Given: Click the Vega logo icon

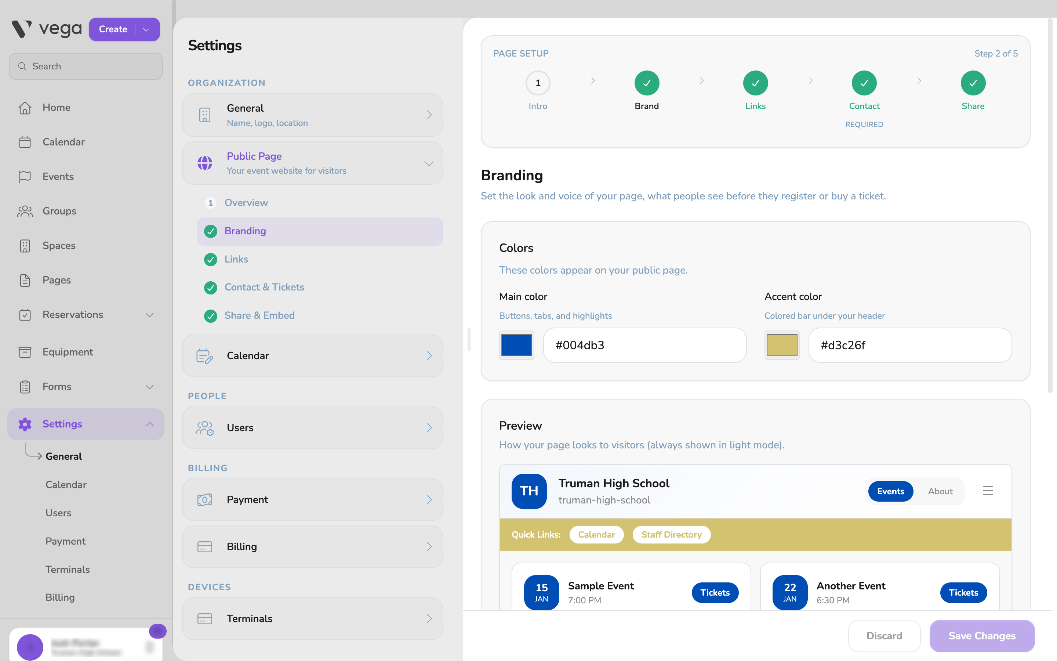Looking at the screenshot, I should coord(21,29).
